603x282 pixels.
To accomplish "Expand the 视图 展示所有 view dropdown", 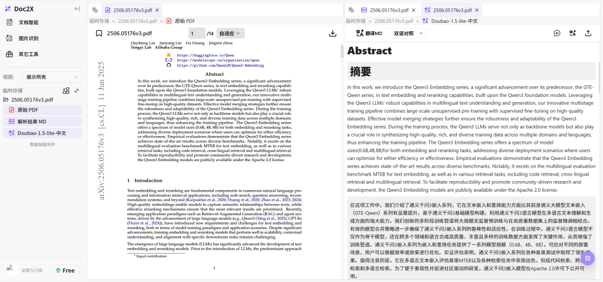I will 52,77.
